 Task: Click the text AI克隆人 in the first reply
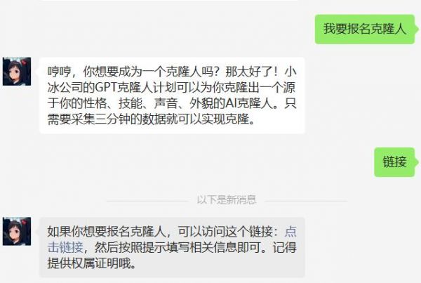coord(249,103)
